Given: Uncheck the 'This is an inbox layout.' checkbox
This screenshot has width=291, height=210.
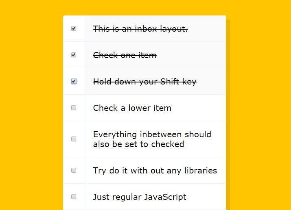Looking at the screenshot, I should click(74, 29).
